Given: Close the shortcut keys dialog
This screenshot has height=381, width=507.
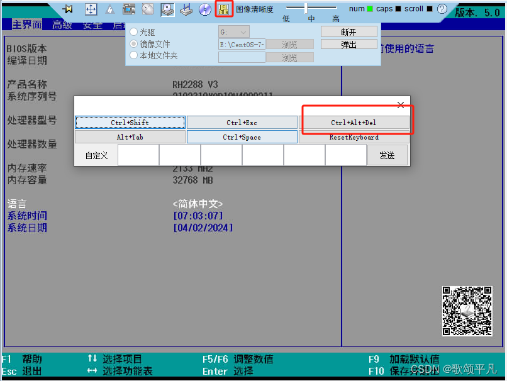Looking at the screenshot, I should point(401,105).
